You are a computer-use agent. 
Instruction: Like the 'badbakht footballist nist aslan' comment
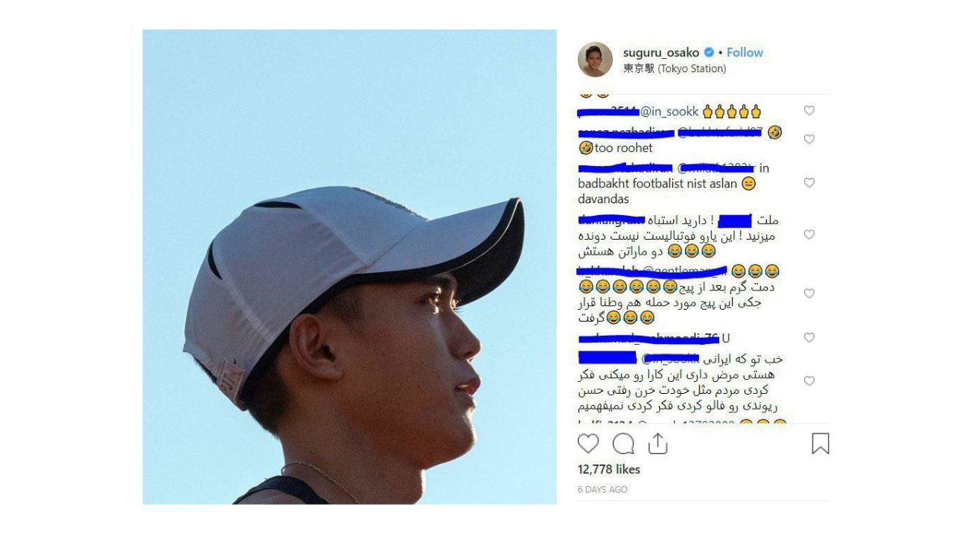click(x=809, y=183)
